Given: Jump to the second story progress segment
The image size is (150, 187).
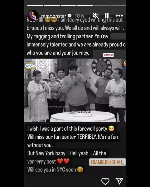Looking at the screenshot, I should (52, 5).
